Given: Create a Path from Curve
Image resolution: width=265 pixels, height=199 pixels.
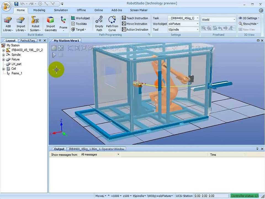Looking at the screenshot, I should click(112, 24).
